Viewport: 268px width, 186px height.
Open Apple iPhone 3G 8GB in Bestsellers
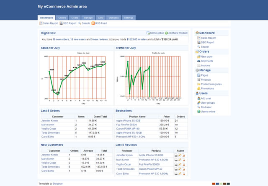(x=128, y=121)
